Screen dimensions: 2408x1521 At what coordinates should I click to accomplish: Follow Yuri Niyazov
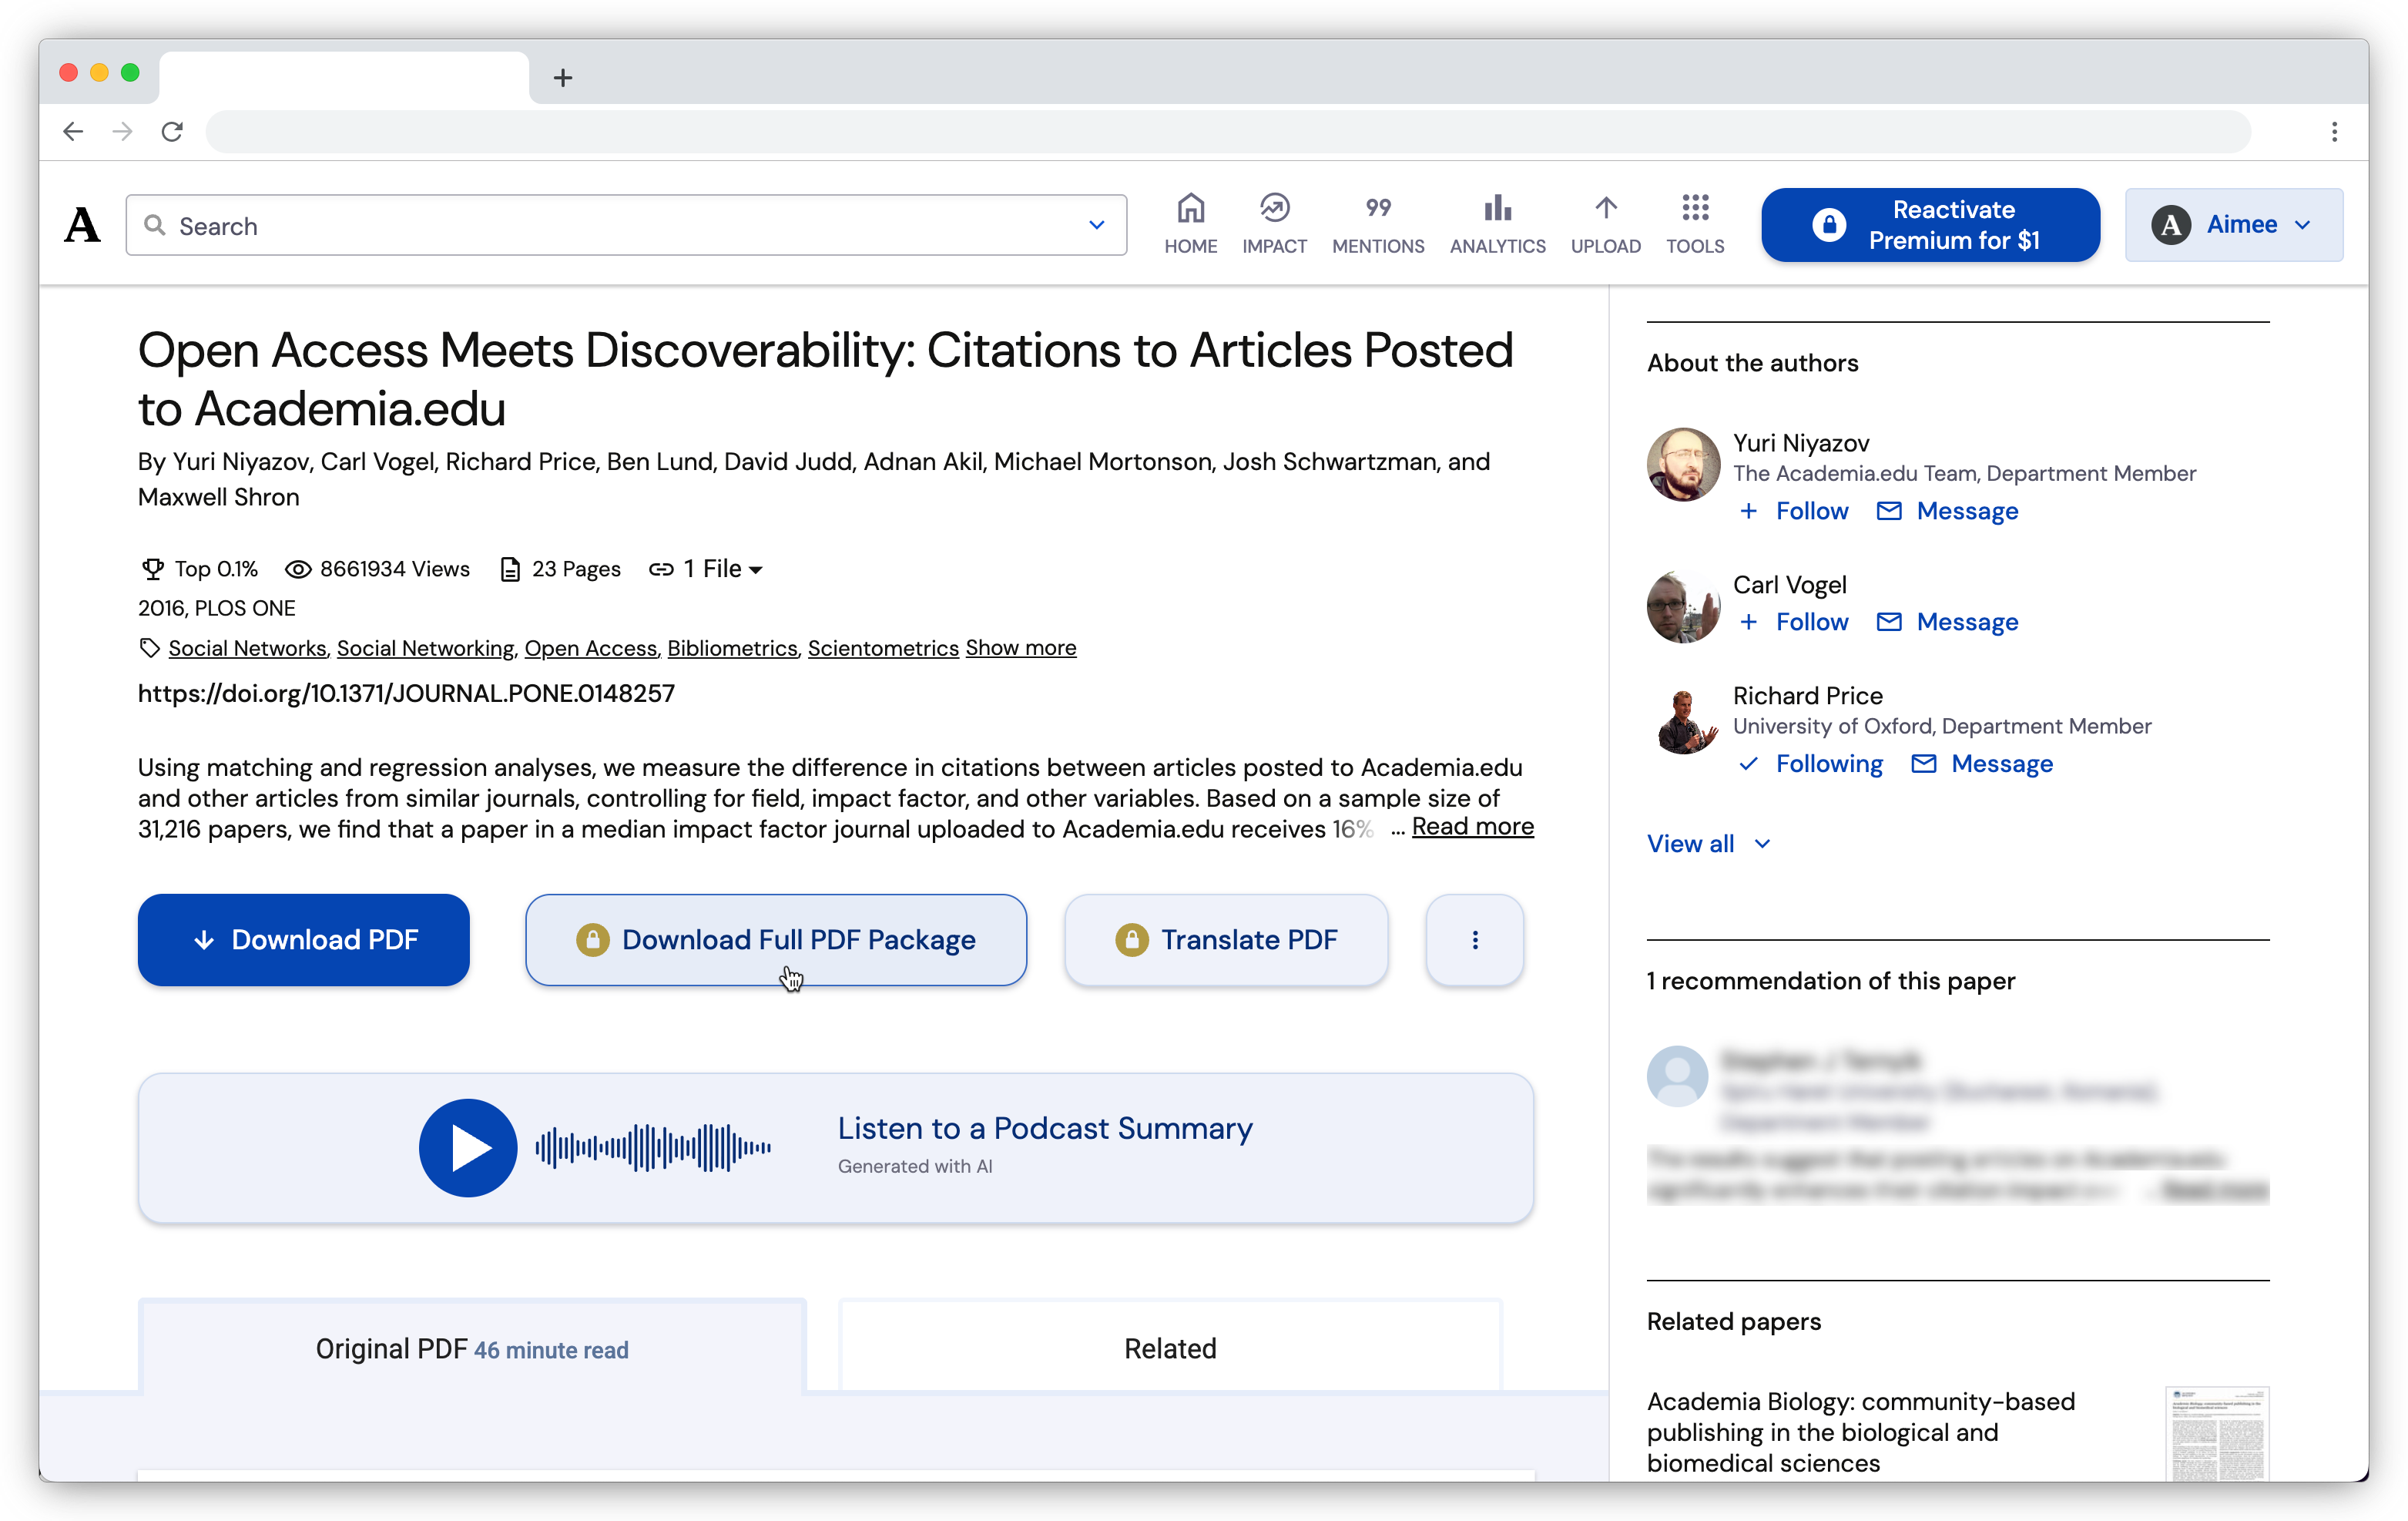tap(1794, 511)
